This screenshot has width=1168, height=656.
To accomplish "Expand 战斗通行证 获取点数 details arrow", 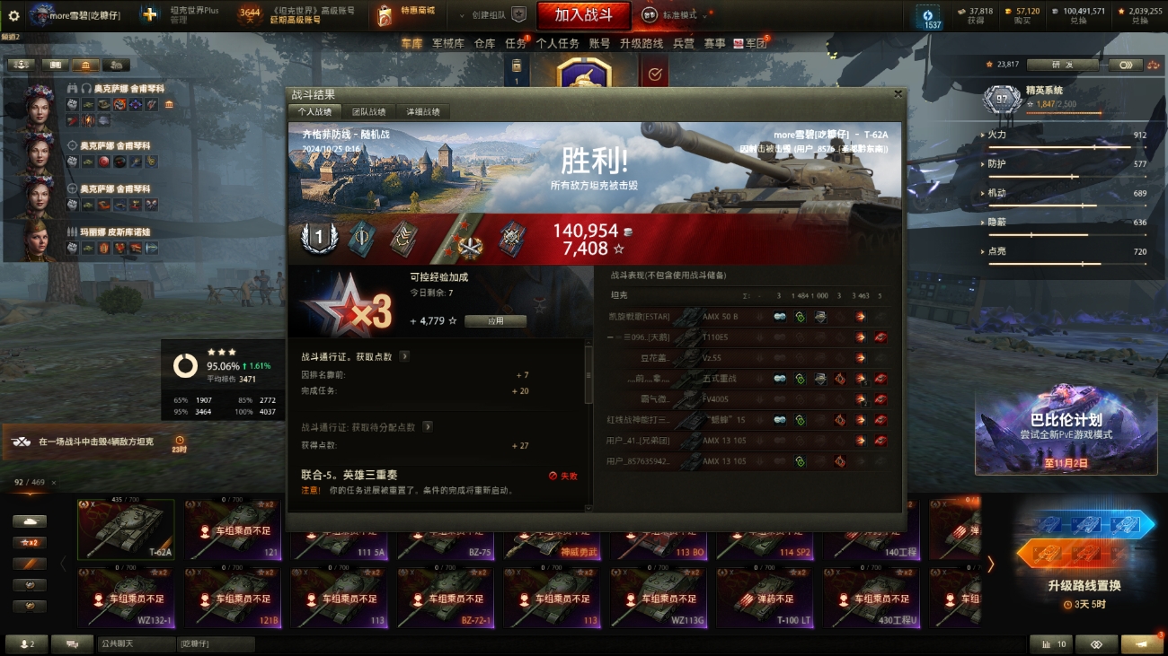I will pyautogui.click(x=404, y=356).
